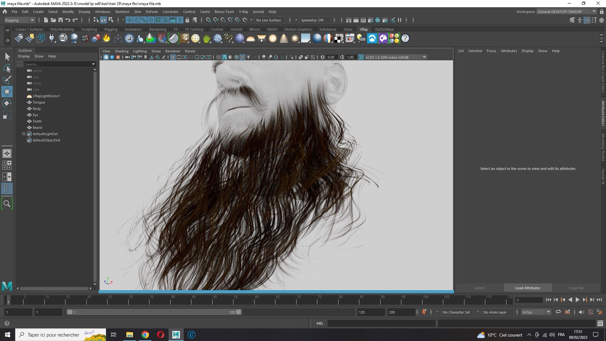Click the Load Attributes button
The width and height of the screenshot is (606, 341).
coord(528,288)
